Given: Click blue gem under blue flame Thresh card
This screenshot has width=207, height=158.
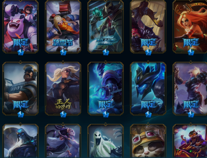Looking at the screenshot, I should [106, 114].
